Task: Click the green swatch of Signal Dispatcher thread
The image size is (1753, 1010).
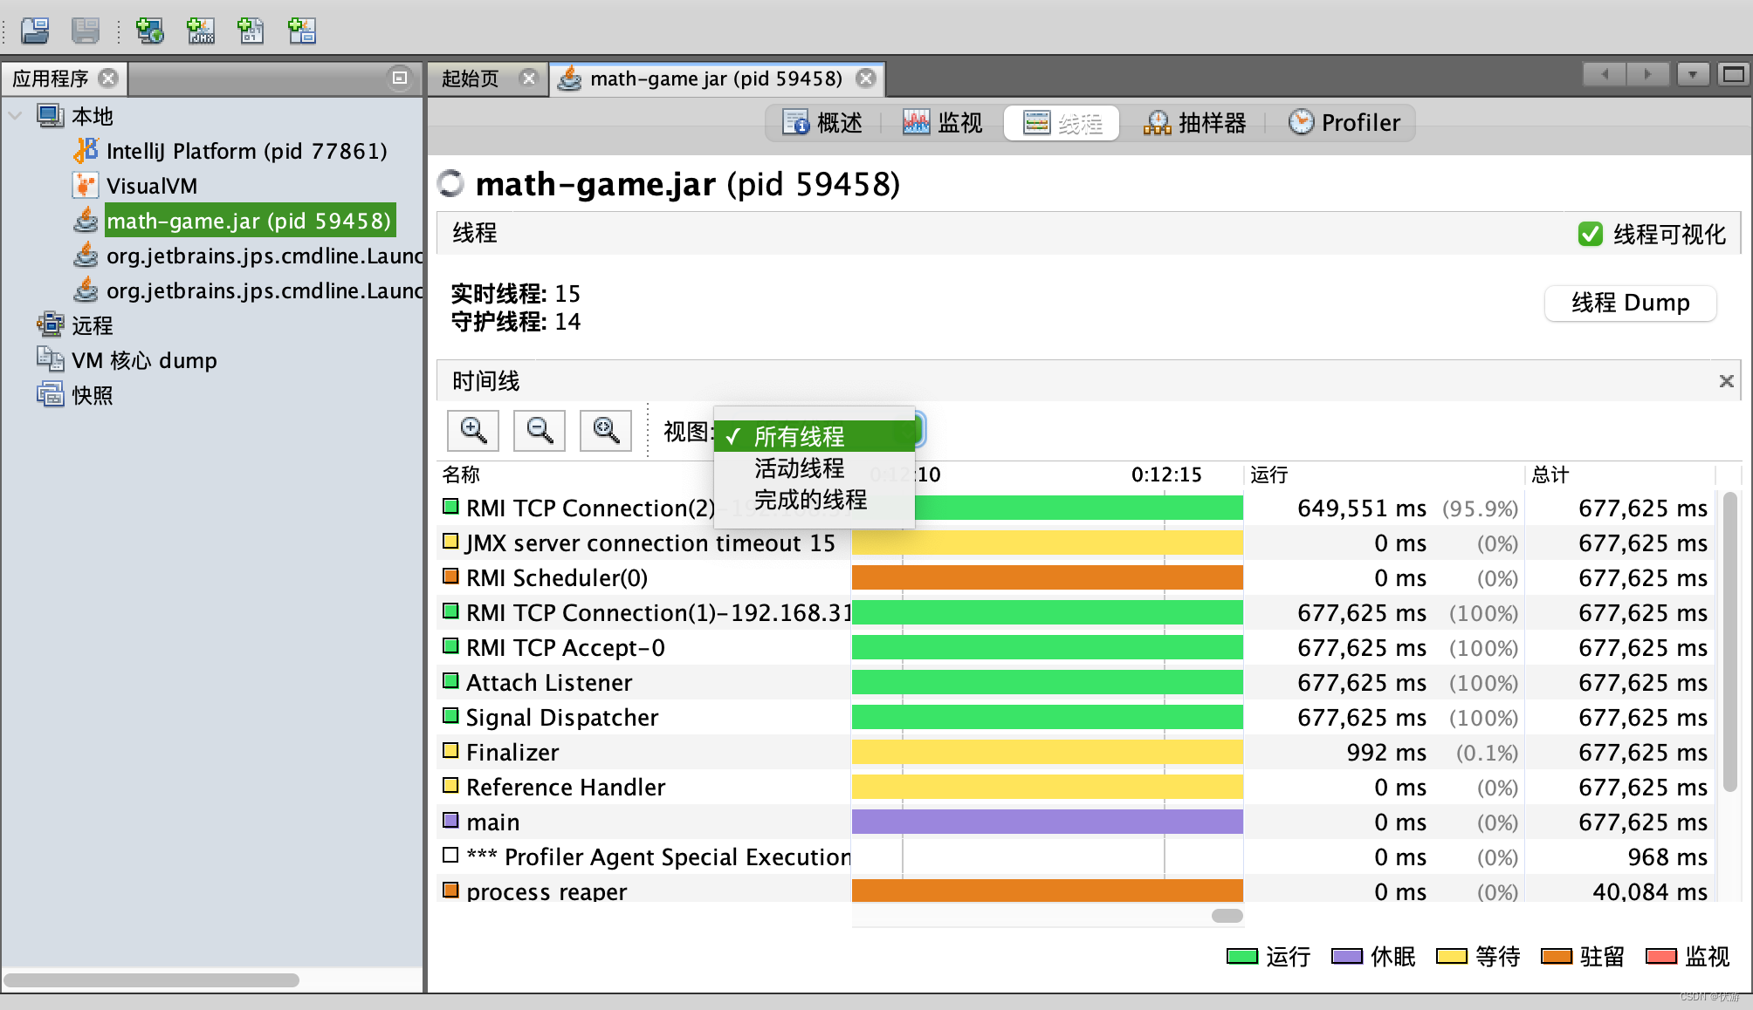Action: (x=450, y=716)
